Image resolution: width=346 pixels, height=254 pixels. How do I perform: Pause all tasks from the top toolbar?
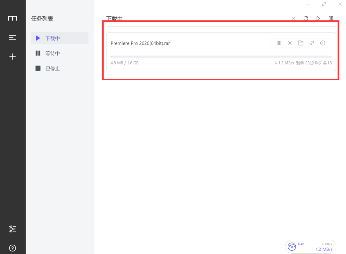(x=331, y=18)
